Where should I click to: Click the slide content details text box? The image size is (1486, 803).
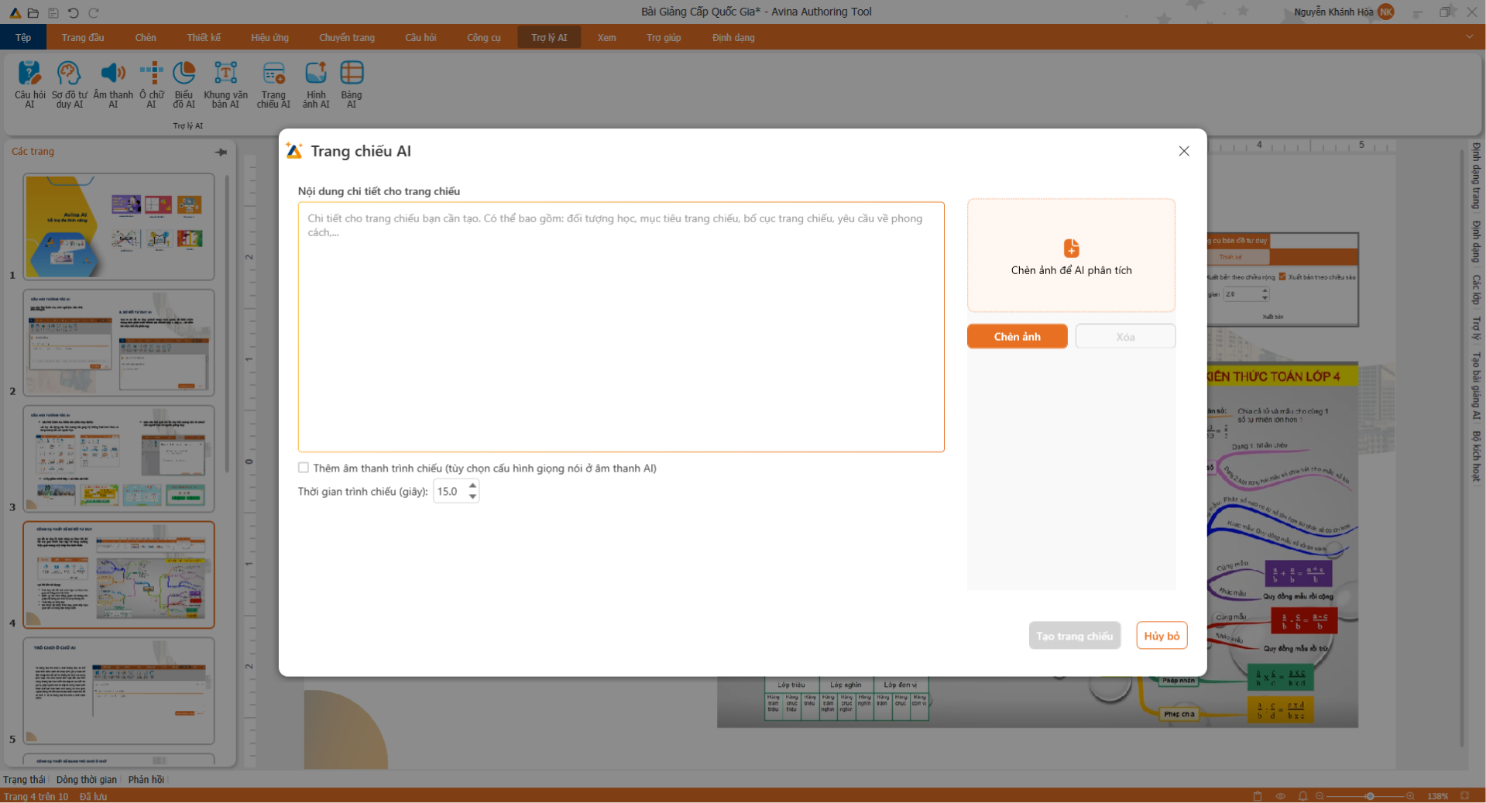tap(621, 327)
